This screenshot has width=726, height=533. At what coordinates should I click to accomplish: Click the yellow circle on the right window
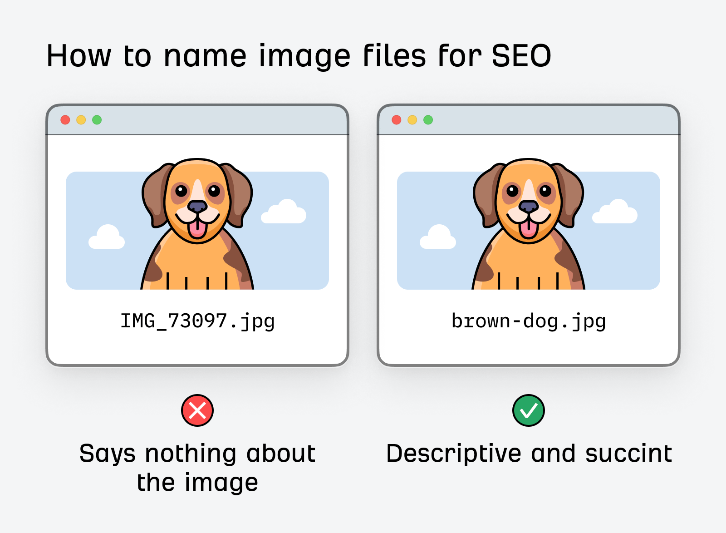412,119
